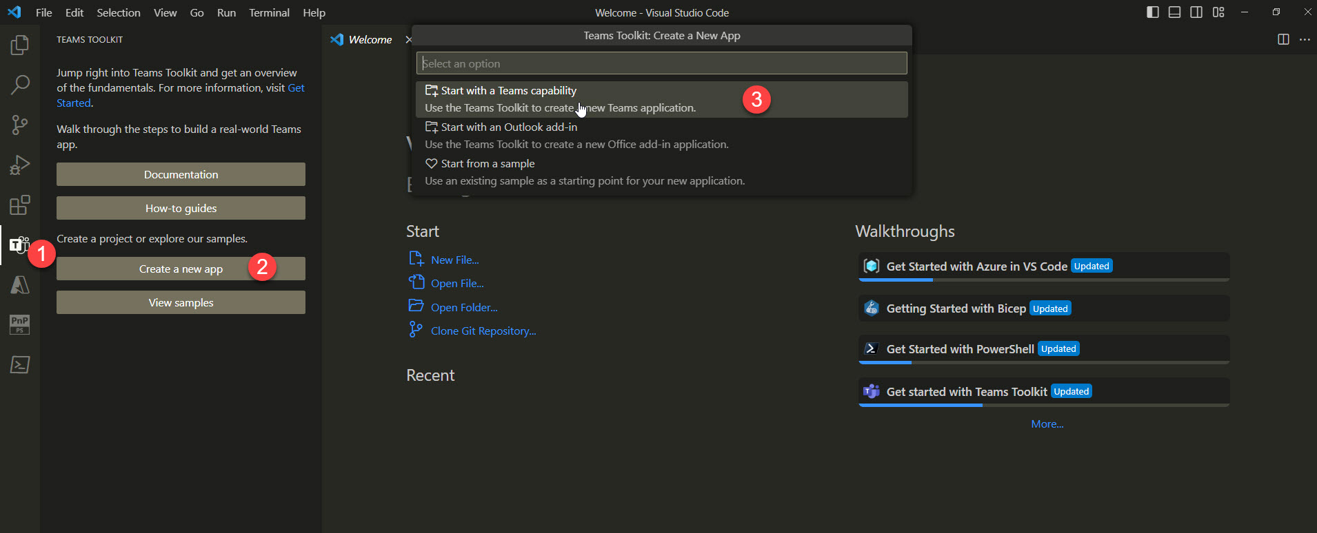Click the Documentation button
Image resolution: width=1317 pixels, height=533 pixels.
[181, 174]
